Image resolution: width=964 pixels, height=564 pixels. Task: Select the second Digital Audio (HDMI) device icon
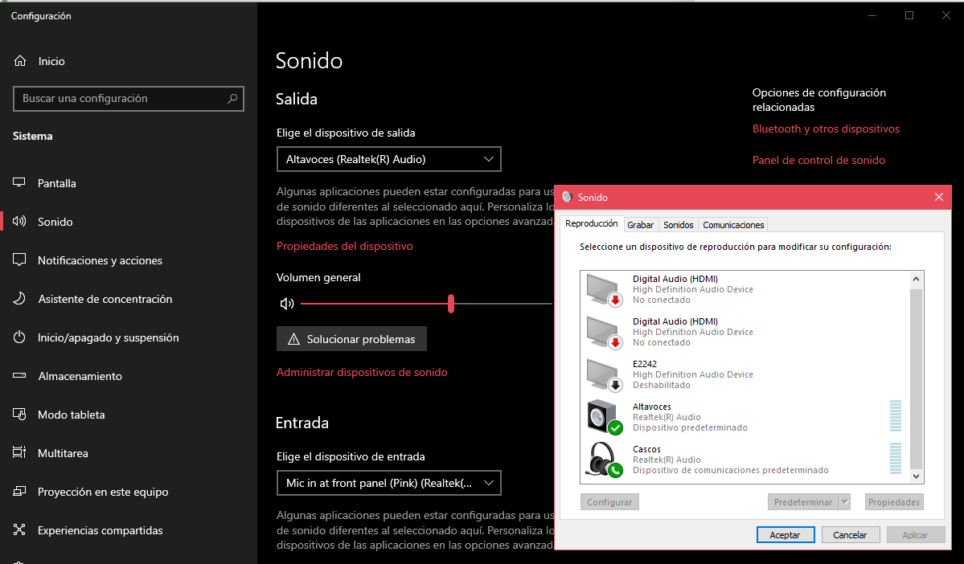point(604,333)
